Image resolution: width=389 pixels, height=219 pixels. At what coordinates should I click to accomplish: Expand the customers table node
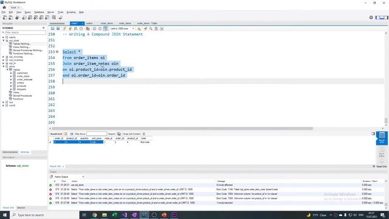11,73
